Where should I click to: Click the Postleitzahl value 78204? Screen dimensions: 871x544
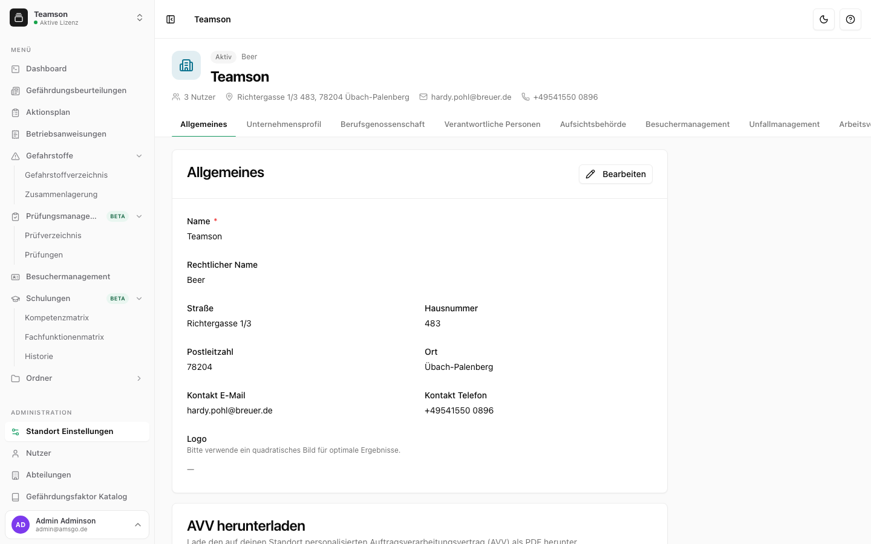pos(200,367)
